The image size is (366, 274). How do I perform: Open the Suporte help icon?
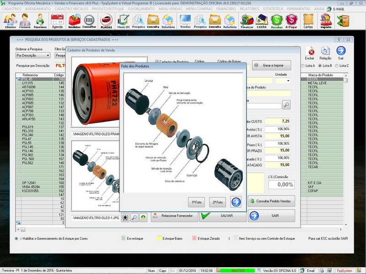coord(326,21)
